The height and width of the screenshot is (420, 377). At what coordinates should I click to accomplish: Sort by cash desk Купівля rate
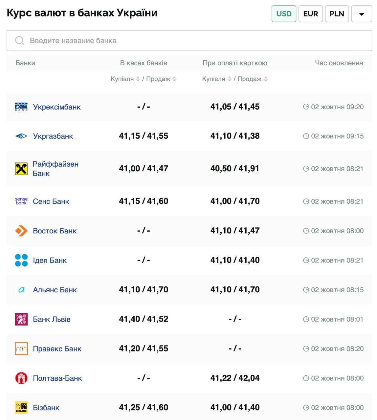click(138, 79)
